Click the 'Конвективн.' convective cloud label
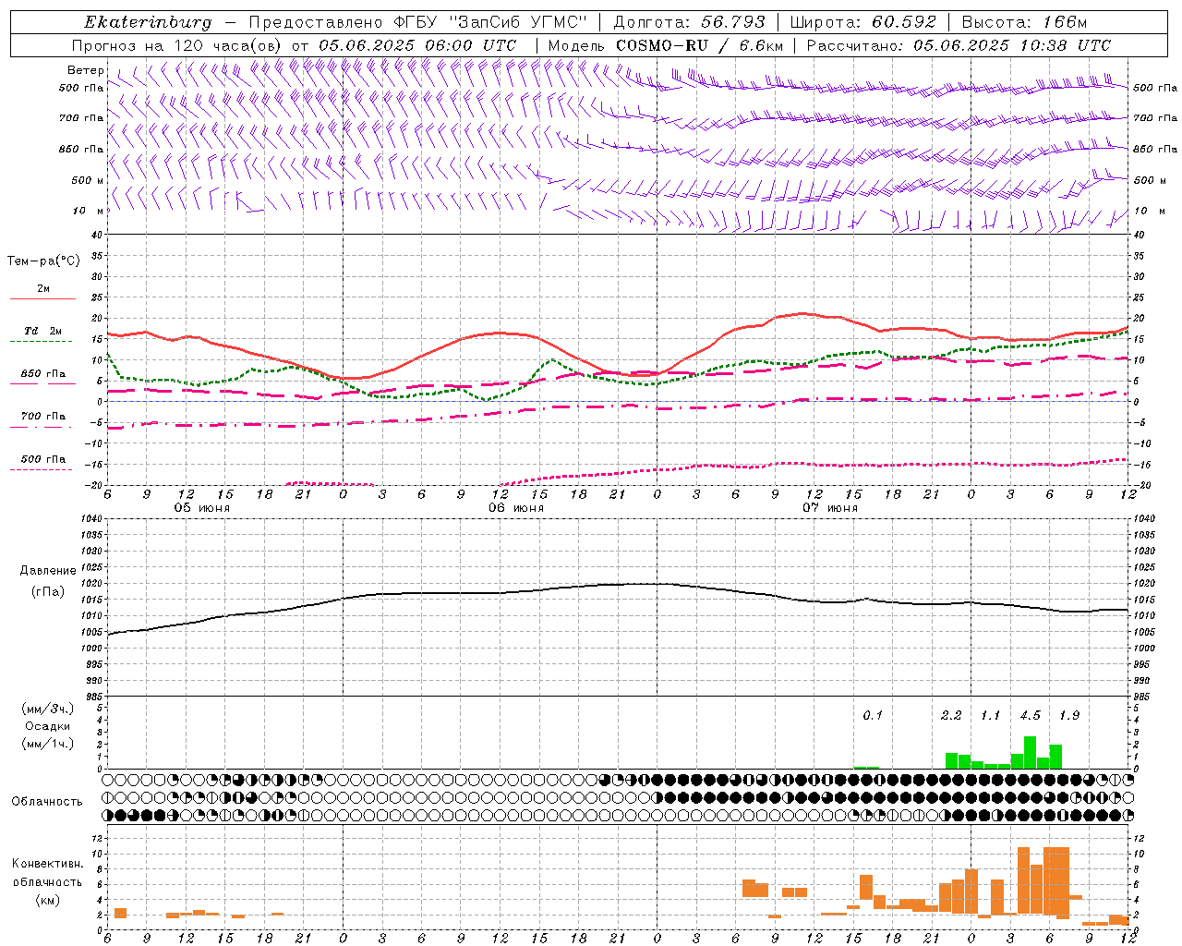 click(x=47, y=865)
